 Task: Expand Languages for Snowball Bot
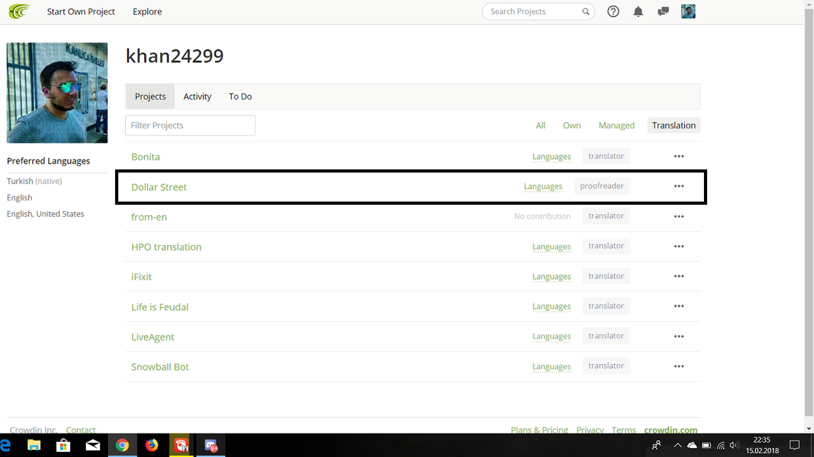point(551,367)
